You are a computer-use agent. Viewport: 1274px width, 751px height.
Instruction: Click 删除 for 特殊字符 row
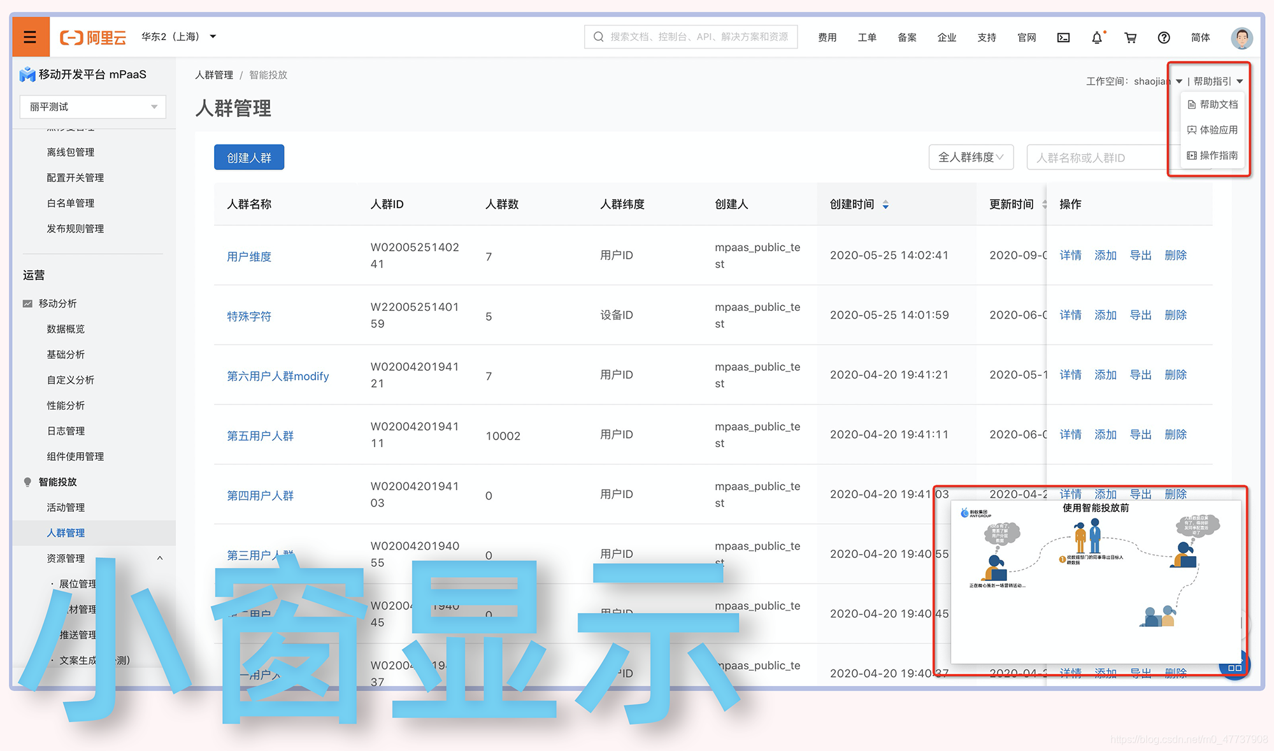pyautogui.click(x=1175, y=315)
